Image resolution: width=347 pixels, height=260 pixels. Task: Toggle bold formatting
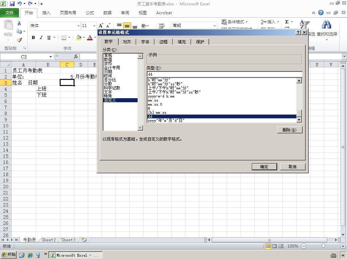coord(34,38)
